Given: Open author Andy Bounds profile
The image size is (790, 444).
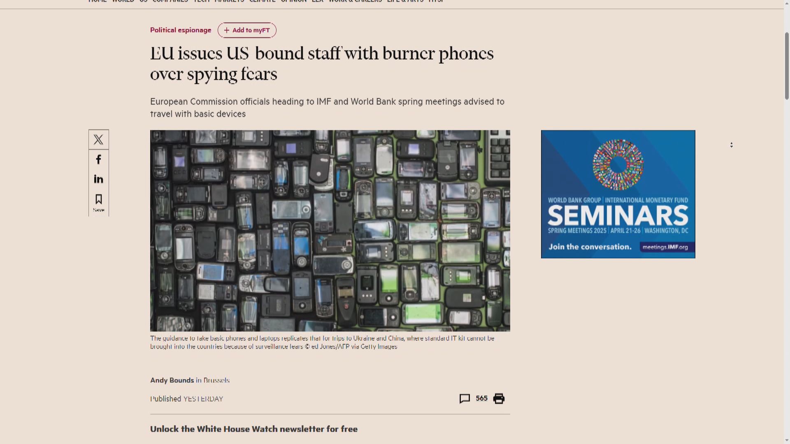Looking at the screenshot, I should tap(172, 380).
